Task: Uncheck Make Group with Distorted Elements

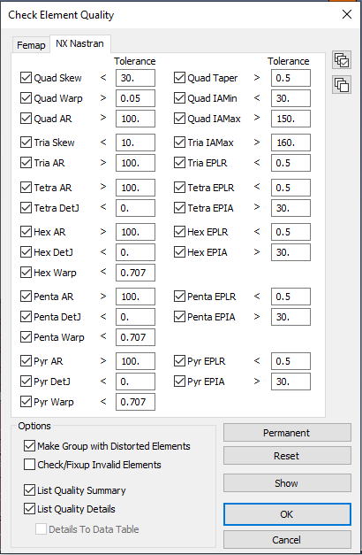Action: [29, 446]
